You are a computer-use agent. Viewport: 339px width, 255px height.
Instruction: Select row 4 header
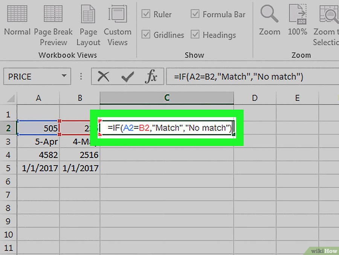point(9,155)
